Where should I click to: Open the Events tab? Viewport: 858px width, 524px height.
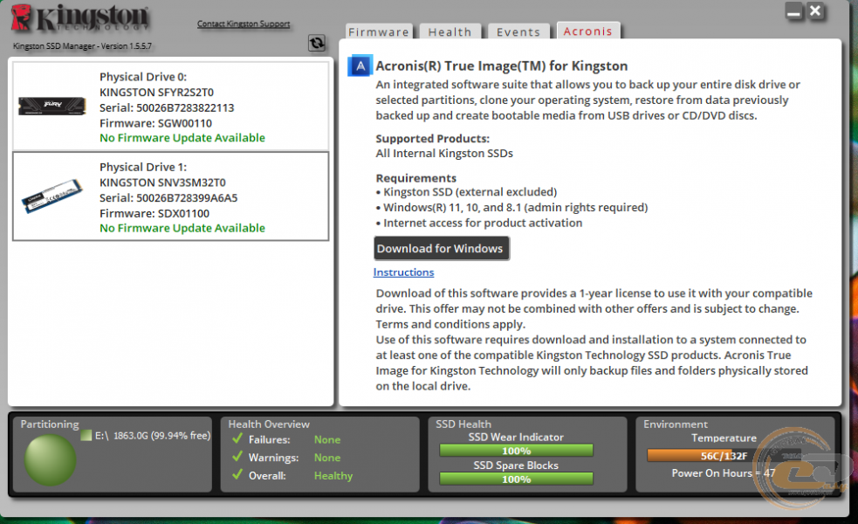pos(518,32)
